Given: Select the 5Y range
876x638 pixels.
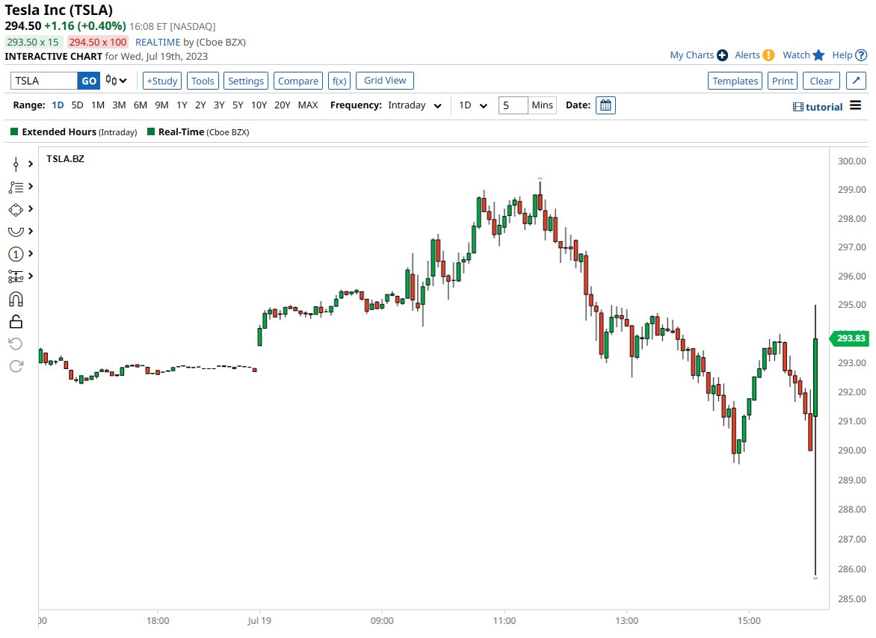Looking at the screenshot, I should click(238, 105).
